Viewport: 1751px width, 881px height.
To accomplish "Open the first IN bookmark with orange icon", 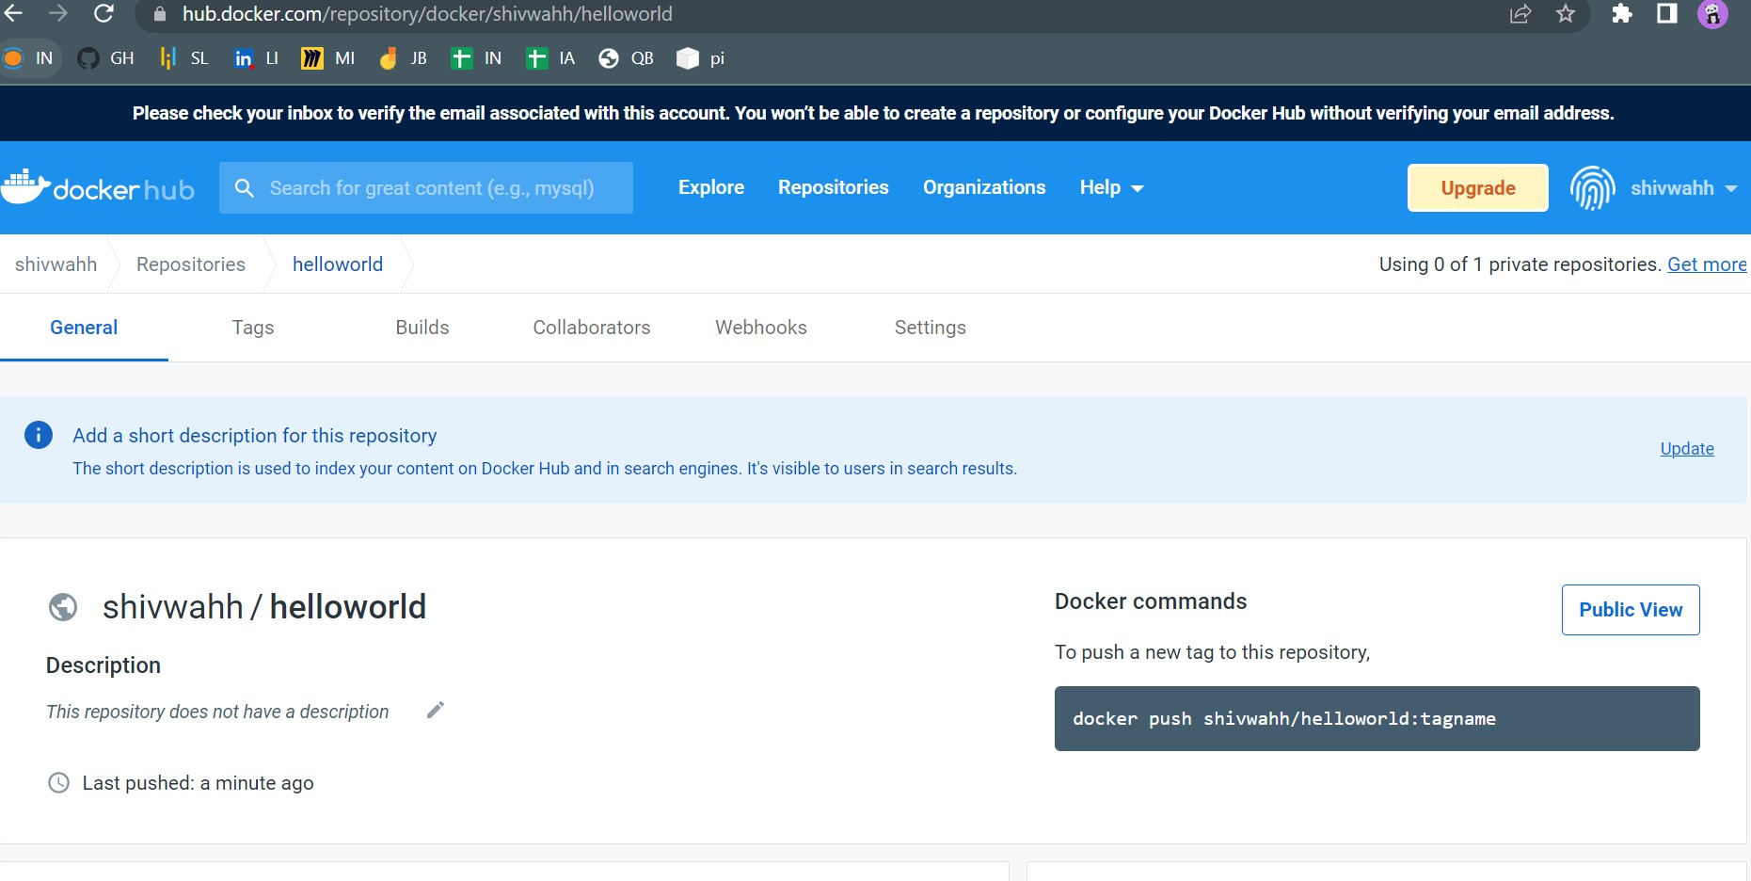I will (x=29, y=58).
